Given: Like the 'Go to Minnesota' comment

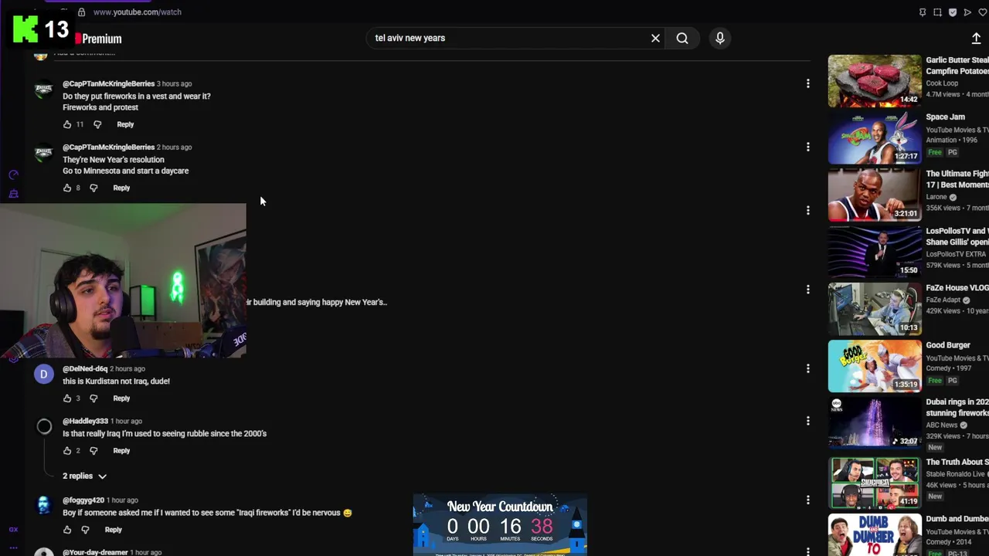Looking at the screenshot, I should coord(67,188).
